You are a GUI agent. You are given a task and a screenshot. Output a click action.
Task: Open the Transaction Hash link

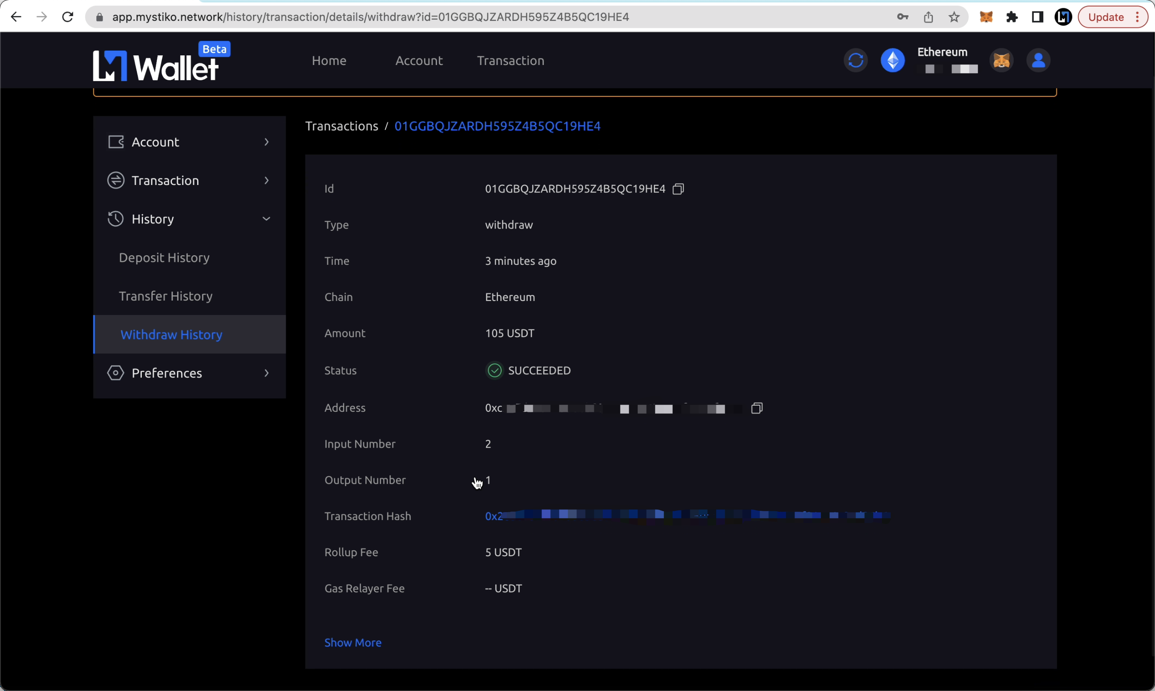pyautogui.click(x=688, y=516)
